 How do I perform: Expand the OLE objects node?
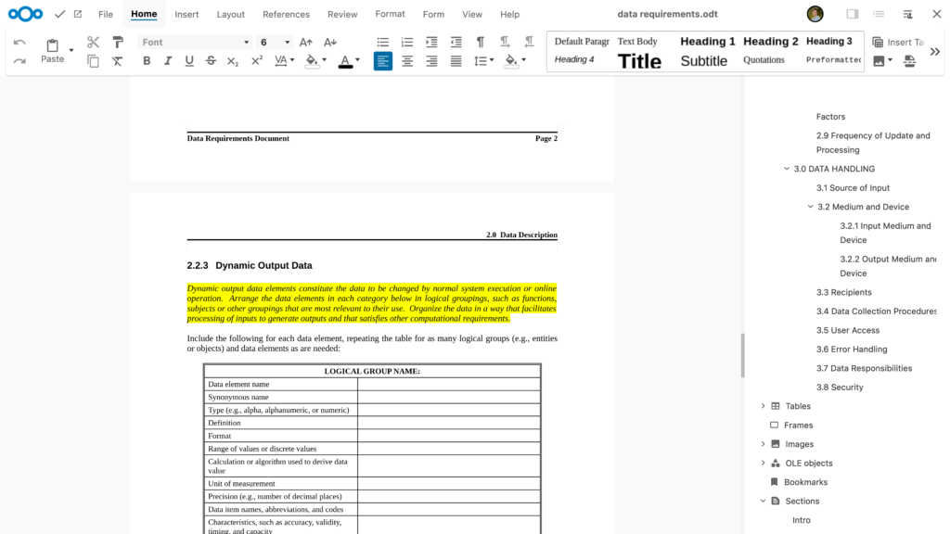point(763,464)
